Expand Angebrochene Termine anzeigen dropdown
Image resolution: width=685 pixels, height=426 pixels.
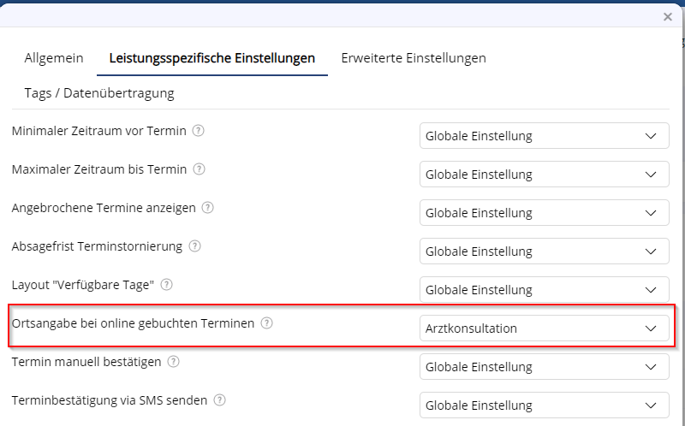coord(544,213)
